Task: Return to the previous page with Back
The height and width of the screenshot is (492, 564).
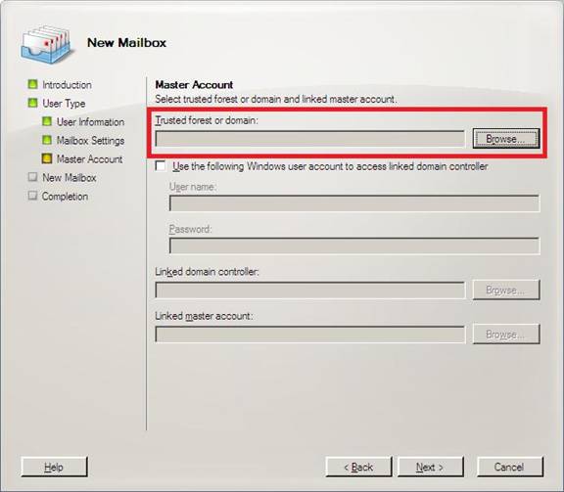Action: coord(358,467)
